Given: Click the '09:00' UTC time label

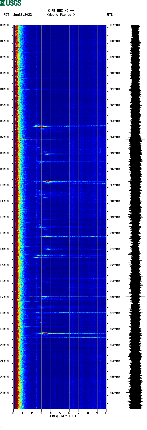Looking at the screenshot, I should coord(115,57).
